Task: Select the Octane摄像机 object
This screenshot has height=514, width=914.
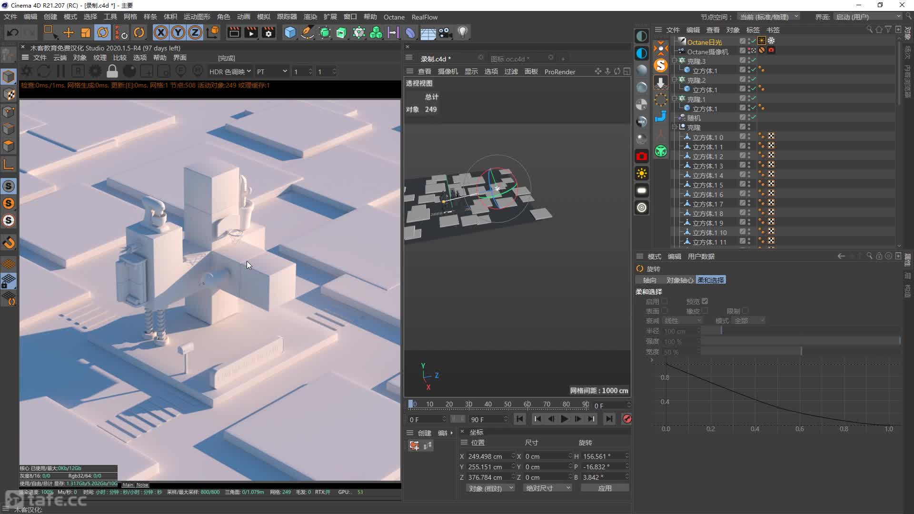Action: tap(708, 51)
